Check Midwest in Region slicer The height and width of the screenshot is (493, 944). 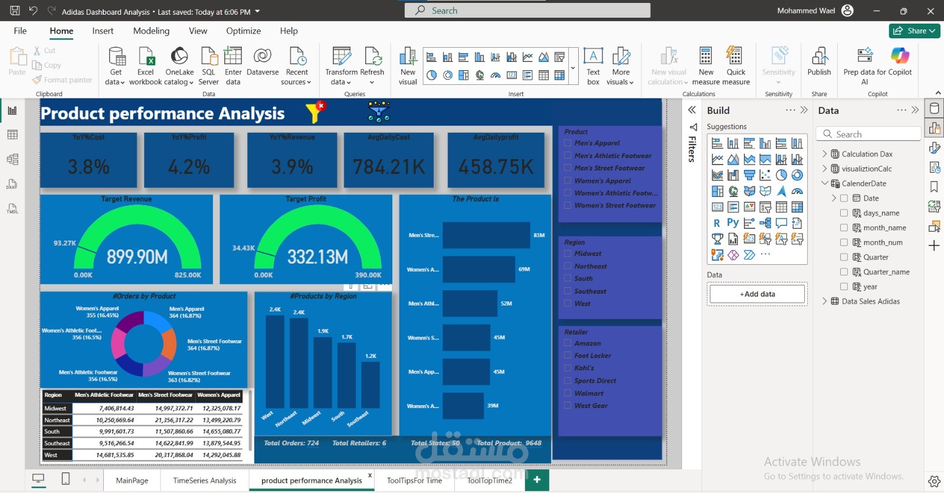pyautogui.click(x=568, y=254)
